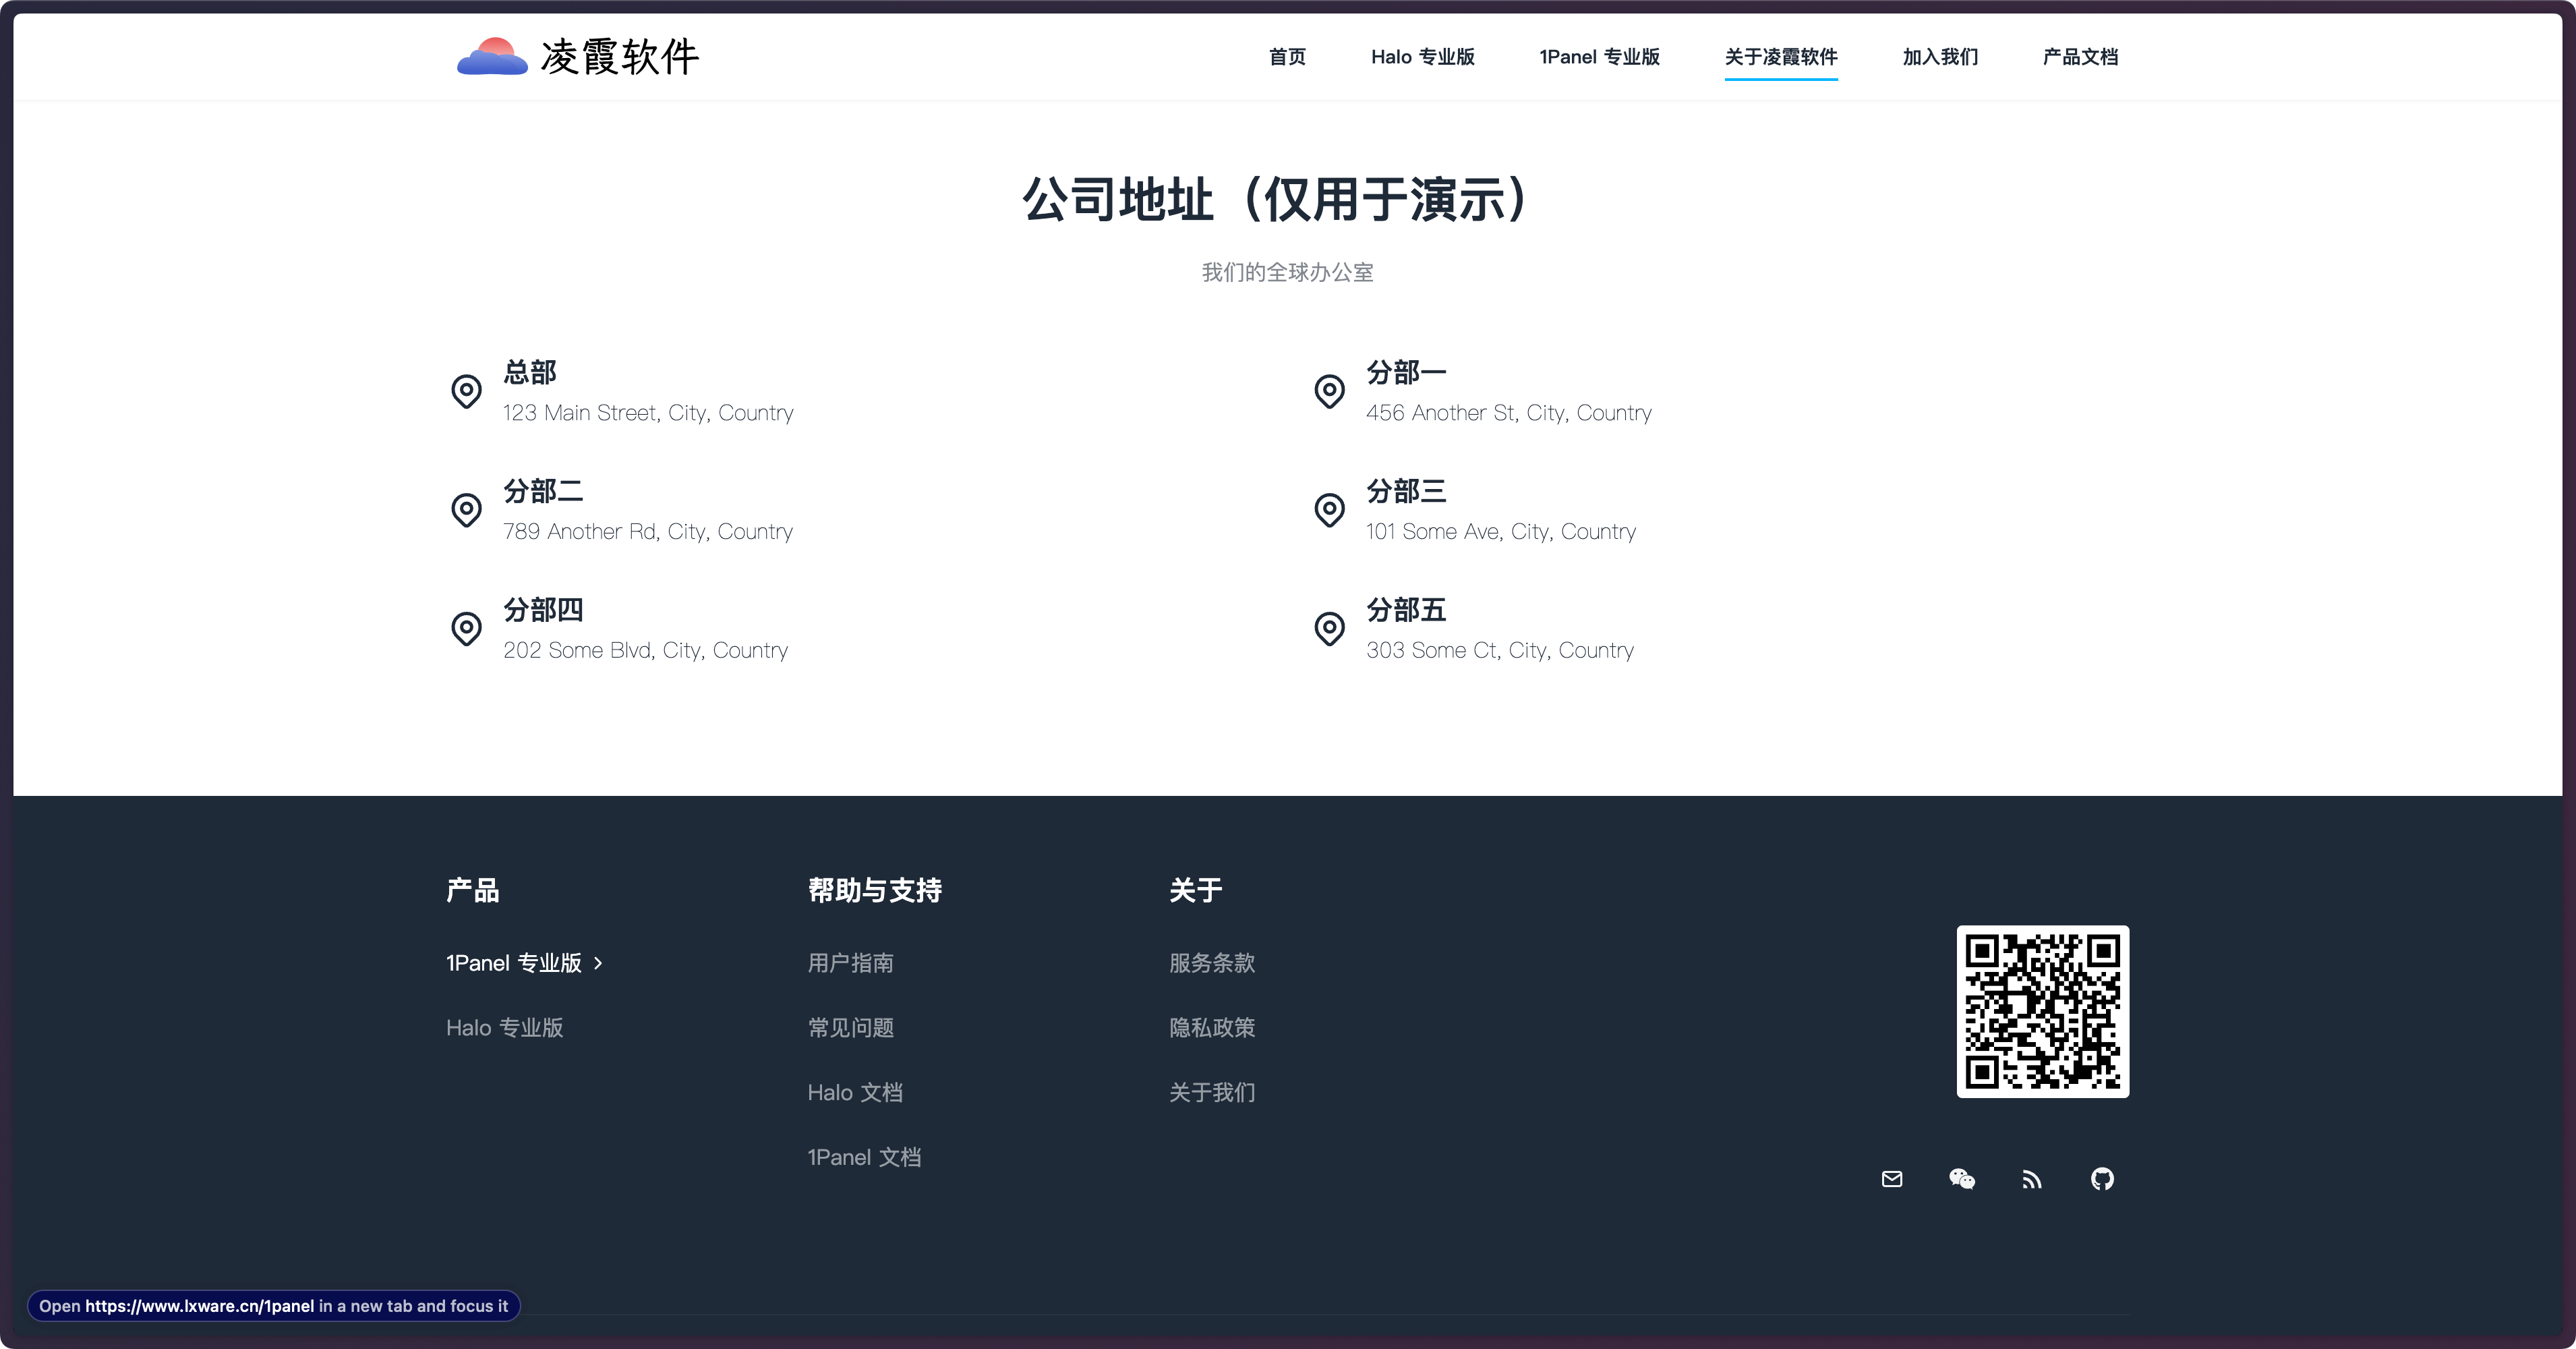The width and height of the screenshot is (2576, 1349).
Task: Click the location pin beside 分部四
Action: click(x=466, y=629)
